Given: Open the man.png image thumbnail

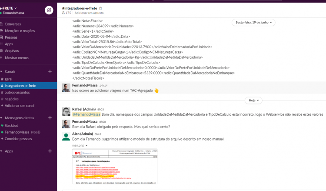Looking at the screenshot, I should tap(115, 167).
